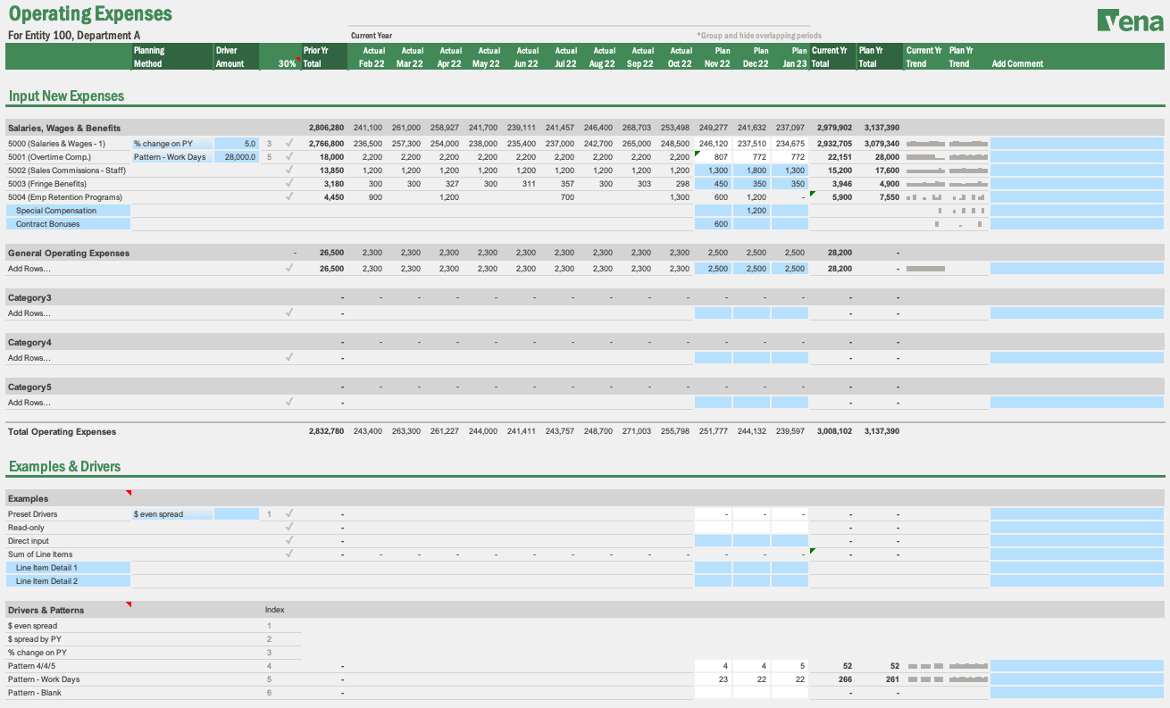The width and height of the screenshot is (1170, 708).
Task: Click the Plan Yr Trend sparkline for 5001 (Overtime Comp.)
Action: [x=967, y=156]
